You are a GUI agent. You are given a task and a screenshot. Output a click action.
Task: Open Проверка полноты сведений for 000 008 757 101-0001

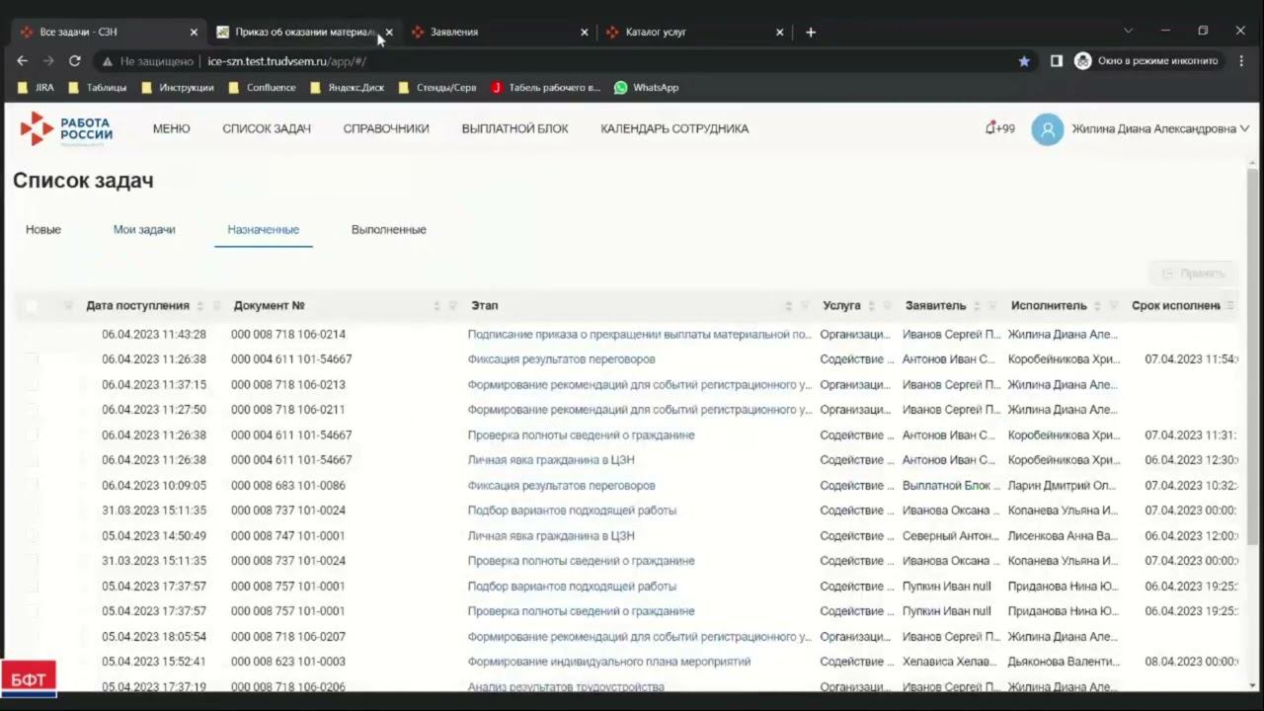pyautogui.click(x=581, y=611)
